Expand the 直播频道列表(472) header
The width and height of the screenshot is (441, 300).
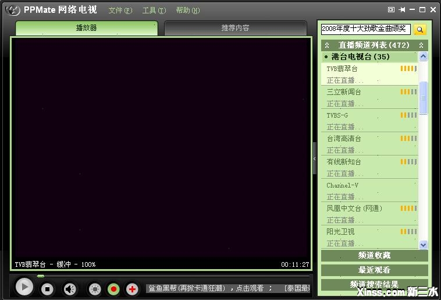(x=374, y=45)
